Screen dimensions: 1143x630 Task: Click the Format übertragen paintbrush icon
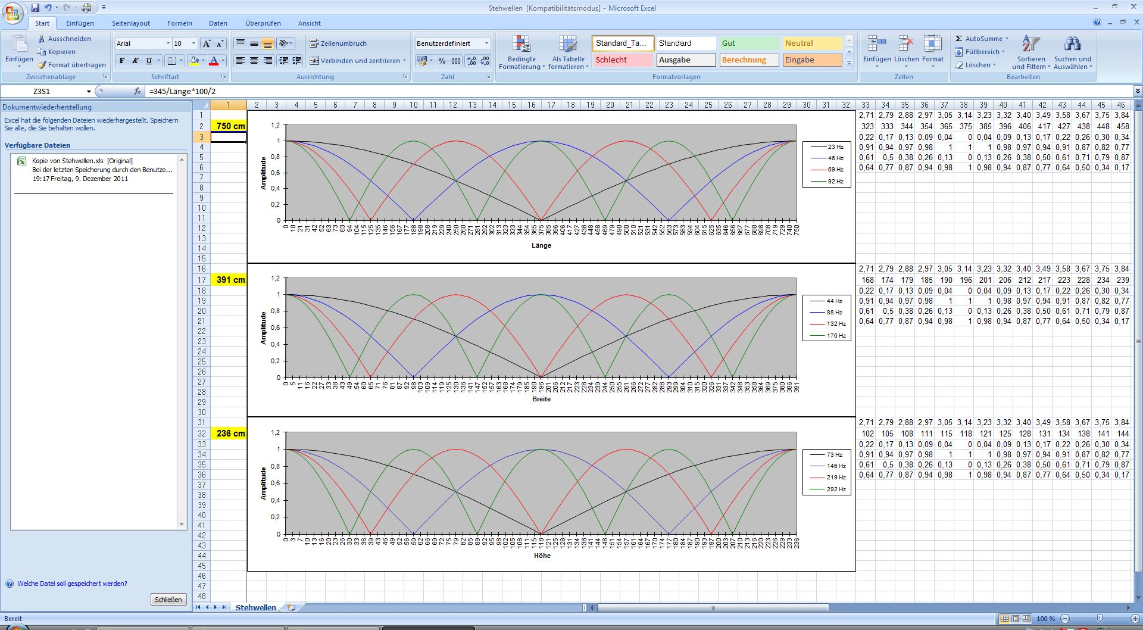(x=42, y=65)
